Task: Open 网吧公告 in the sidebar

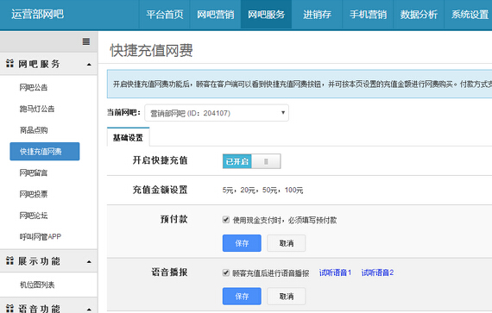Action: (34, 87)
